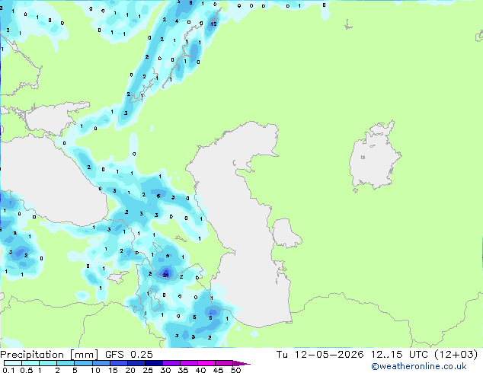Select the 5–10 mm legend swatch
483x373 pixels.
click(x=83, y=363)
